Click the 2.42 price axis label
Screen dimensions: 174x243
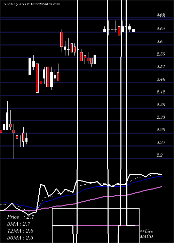coord(161,92)
